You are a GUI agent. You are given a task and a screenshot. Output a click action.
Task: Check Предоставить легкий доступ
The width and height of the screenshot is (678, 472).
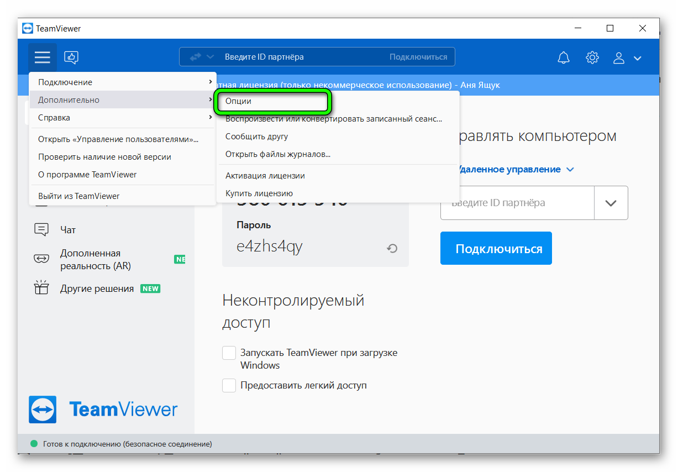(229, 385)
